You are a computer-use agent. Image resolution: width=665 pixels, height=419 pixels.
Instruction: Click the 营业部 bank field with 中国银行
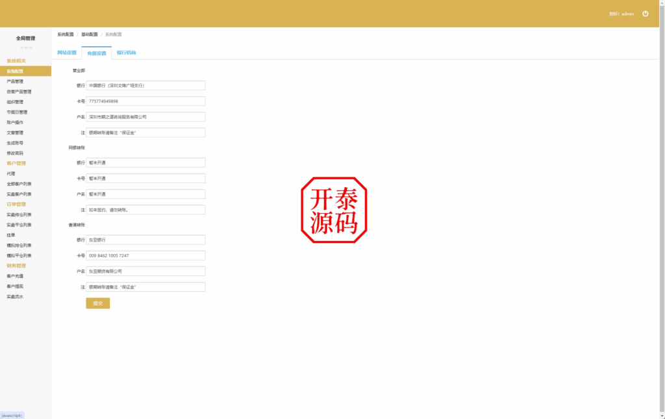(x=145, y=85)
